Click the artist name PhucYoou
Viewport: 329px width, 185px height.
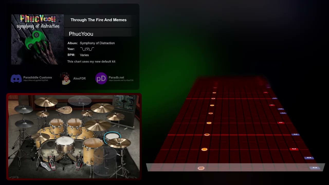pyautogui.click(x=81, y=34)
